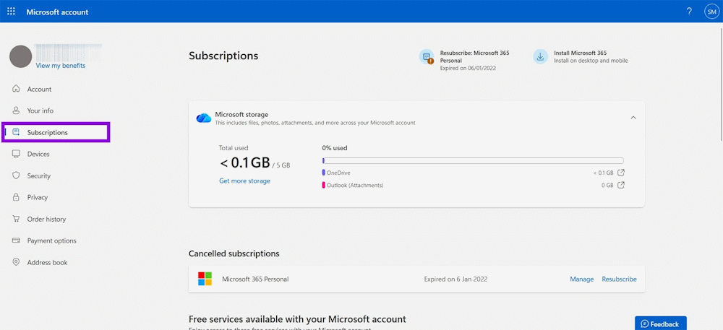
Task: Click the OneDrive purple legend swatch
Action: 324,173
